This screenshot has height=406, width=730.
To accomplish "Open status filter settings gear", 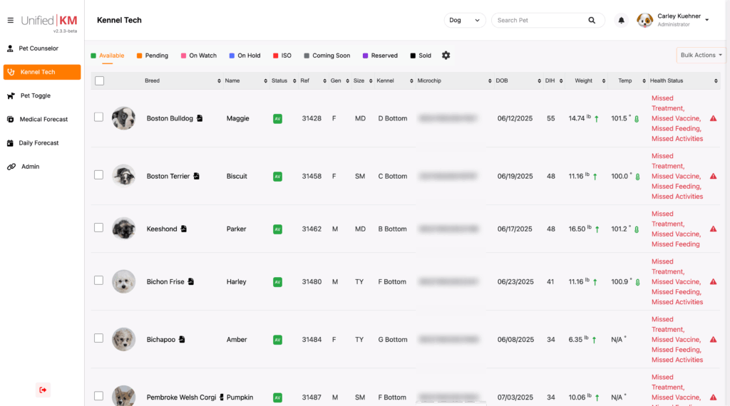I will tap(446, 56).
